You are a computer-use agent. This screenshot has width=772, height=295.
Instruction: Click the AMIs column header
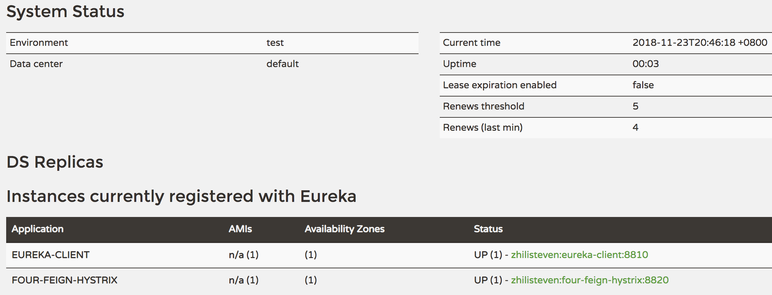240,229
